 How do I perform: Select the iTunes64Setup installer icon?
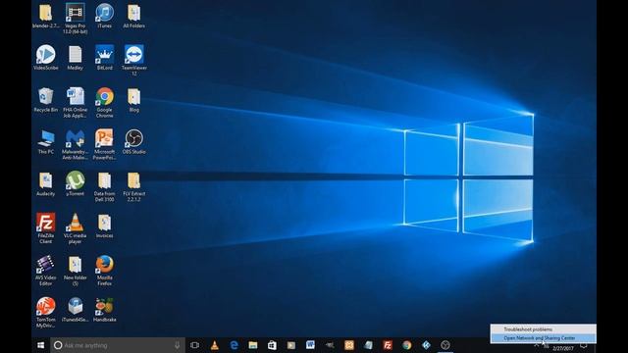click(76, 310)
